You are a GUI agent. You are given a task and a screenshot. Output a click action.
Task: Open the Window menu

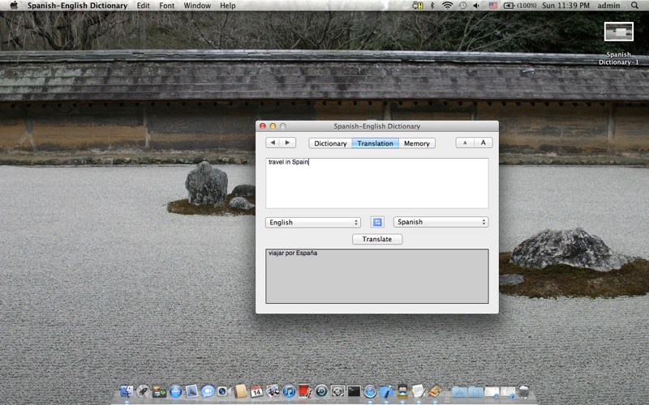click(197, 6)
